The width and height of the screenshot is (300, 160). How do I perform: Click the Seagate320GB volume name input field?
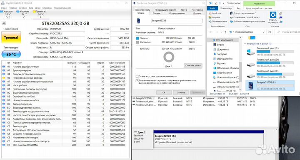176,21
